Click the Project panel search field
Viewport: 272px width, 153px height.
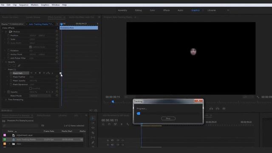20,125
